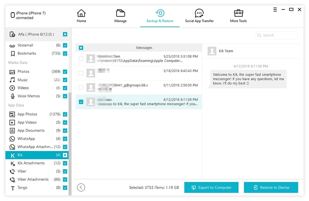Click the Bookmarks icon
309x201 pixels.
(13, 54)
